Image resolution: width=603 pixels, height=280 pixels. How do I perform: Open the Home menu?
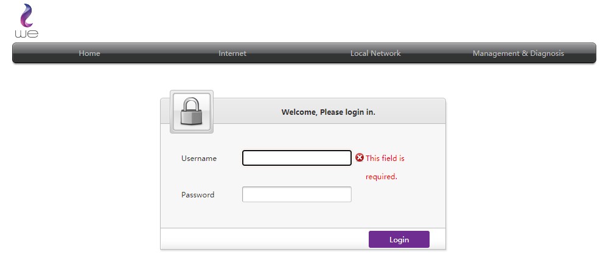[89, 53]
